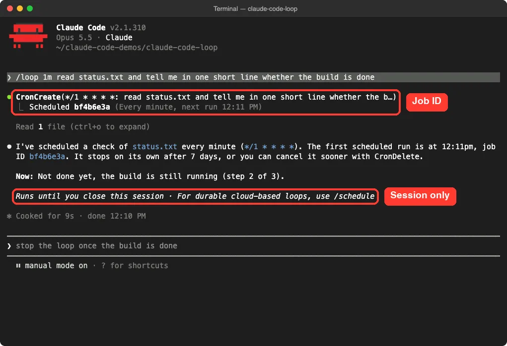Click the blue job ID bf4b6e3a link

[x=47, y=157]
